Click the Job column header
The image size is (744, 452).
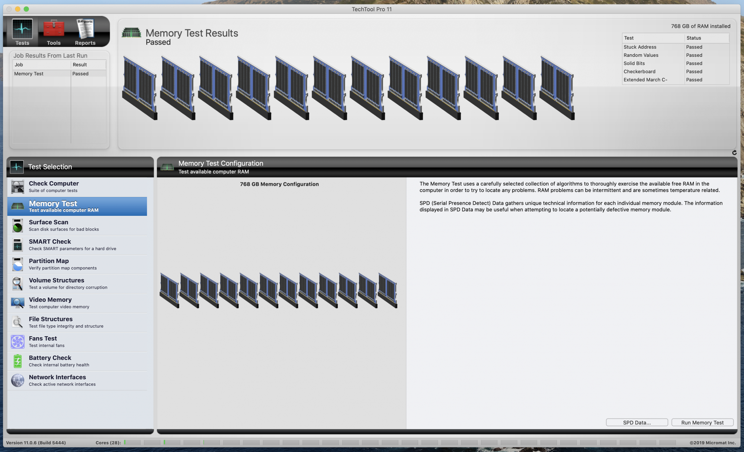click(x=42, y=65)
